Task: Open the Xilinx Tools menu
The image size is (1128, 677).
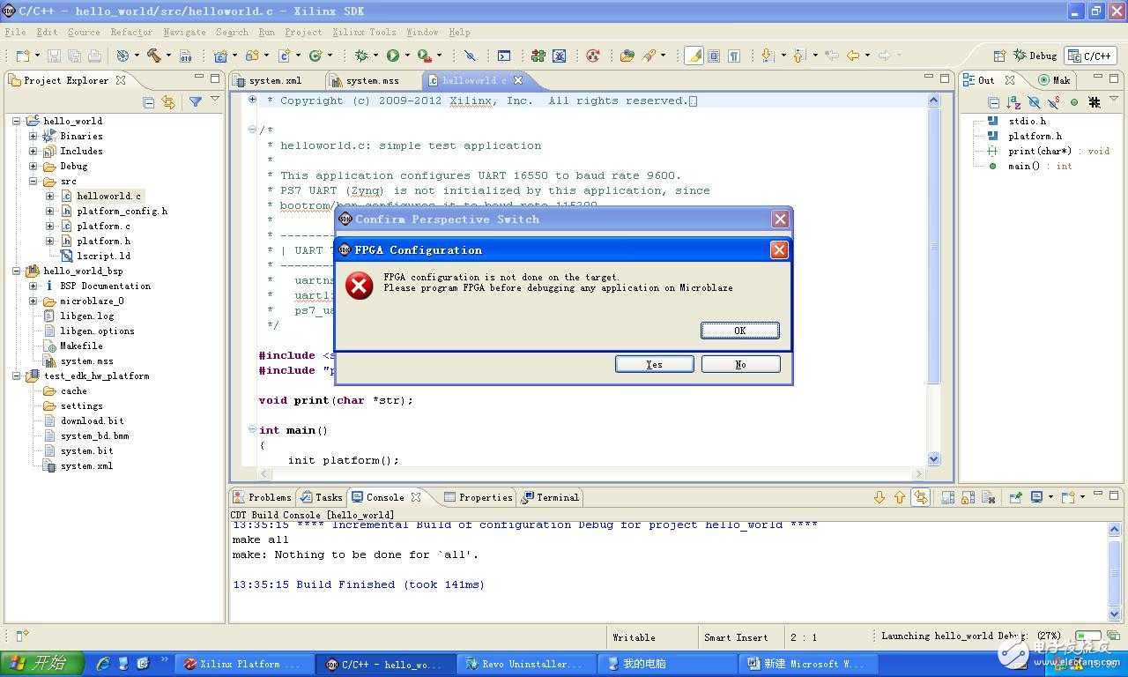Action: (364, 32)
